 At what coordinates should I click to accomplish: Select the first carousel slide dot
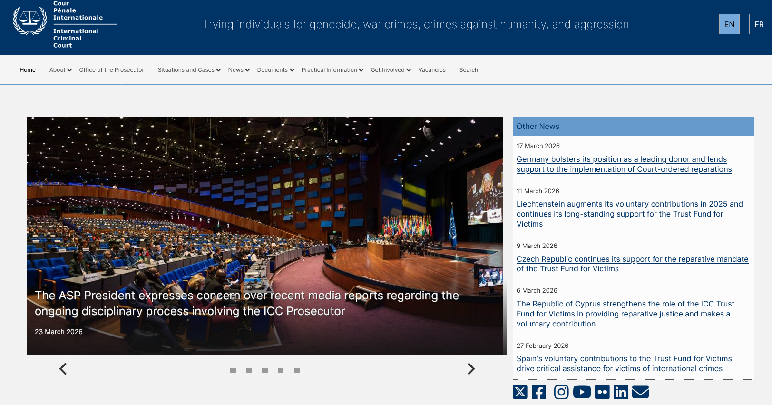click(x=233, y=370)
